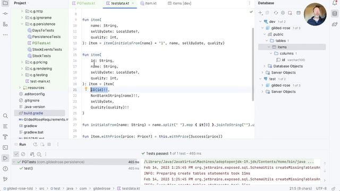Expand the c.g.http package
The width and height of the screenshot is (340, 191).
click(22, 11)
